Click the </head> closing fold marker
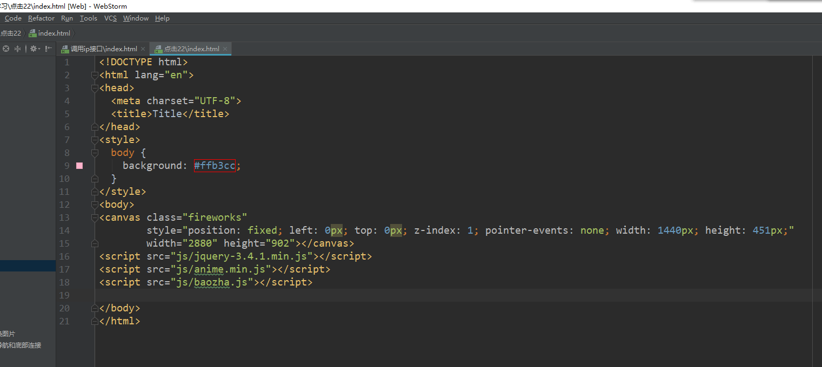 [95, 127]
